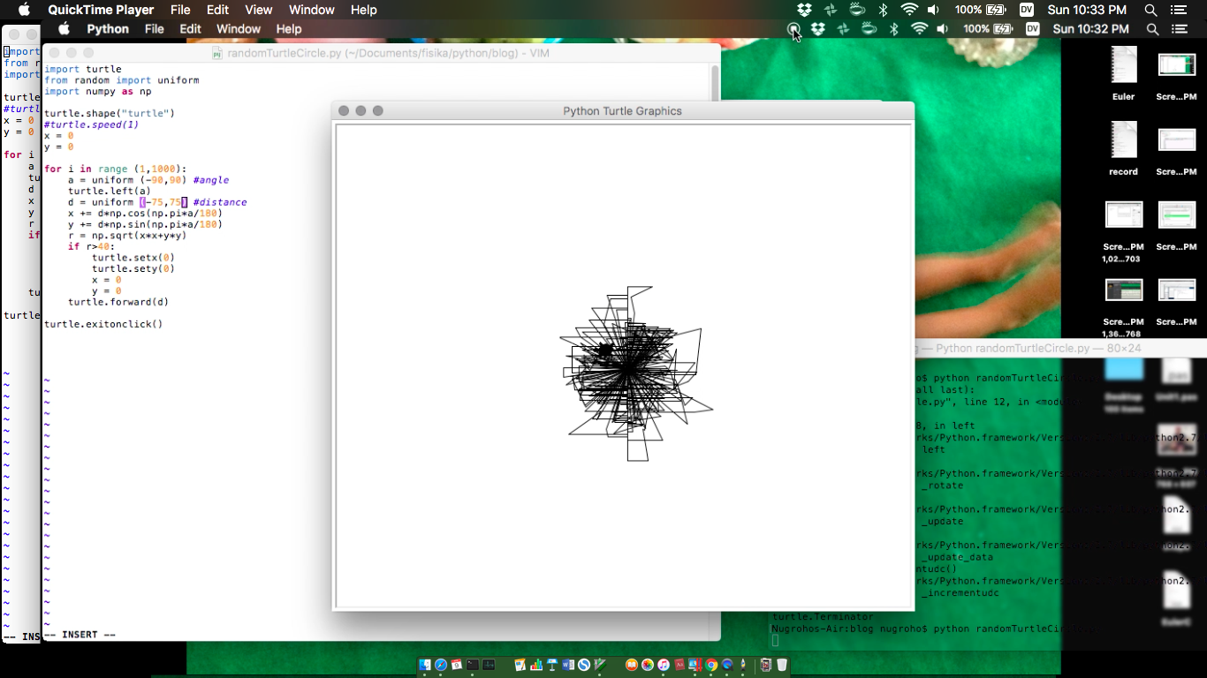
Task: Open QuickTime Player icon in the Dock
Action: (x=727, y=665)
